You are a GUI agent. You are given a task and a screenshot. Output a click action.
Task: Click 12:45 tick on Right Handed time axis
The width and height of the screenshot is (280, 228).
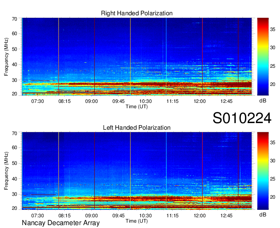[226, 101]
